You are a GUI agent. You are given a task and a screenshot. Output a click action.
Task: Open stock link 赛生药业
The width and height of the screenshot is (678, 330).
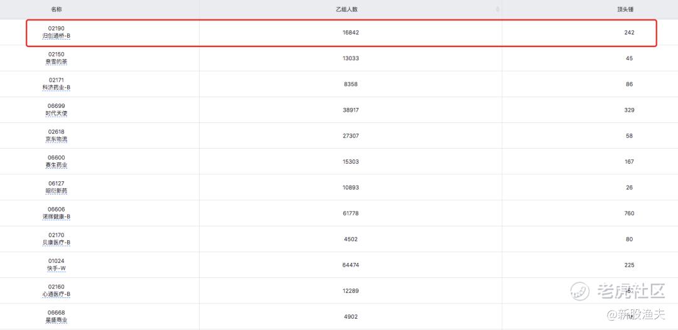pos(56,165)
